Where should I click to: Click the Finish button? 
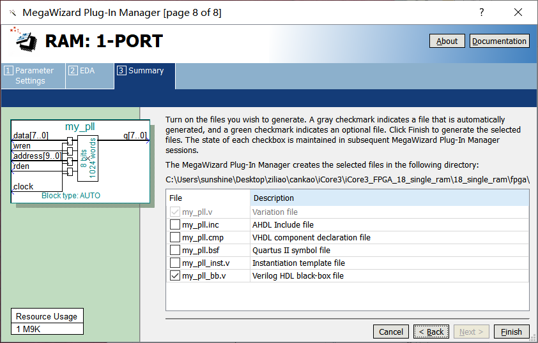coord(511,332)
